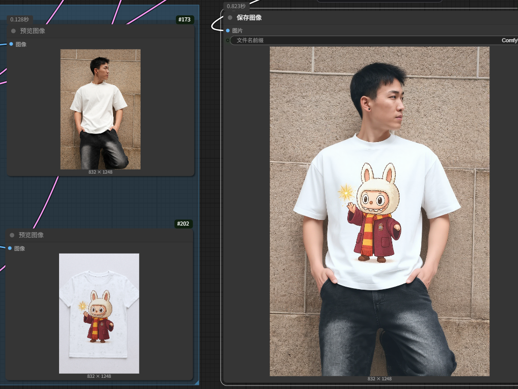Open the flat t-shirt thumbnail in node #202

click(99, 313)
